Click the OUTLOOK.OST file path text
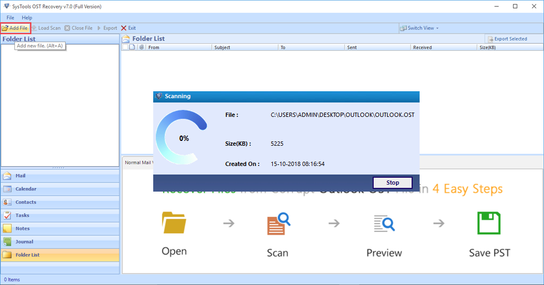The width and height of the screenshot is (544, 285). pos(342,115)
